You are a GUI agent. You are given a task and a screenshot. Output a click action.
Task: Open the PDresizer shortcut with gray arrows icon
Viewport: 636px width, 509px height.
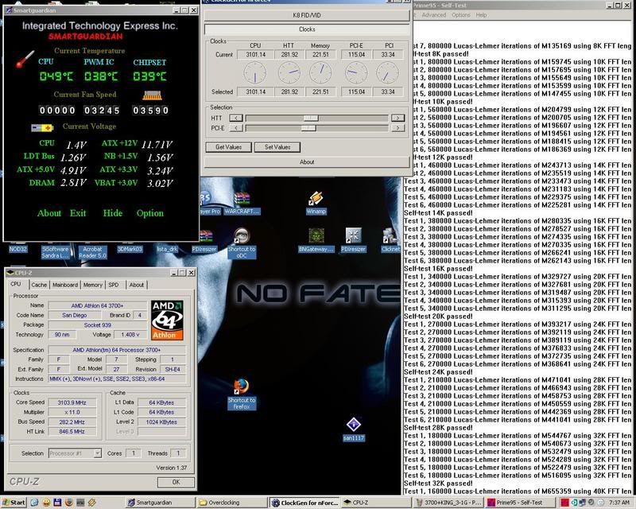(x=353, y=240)
